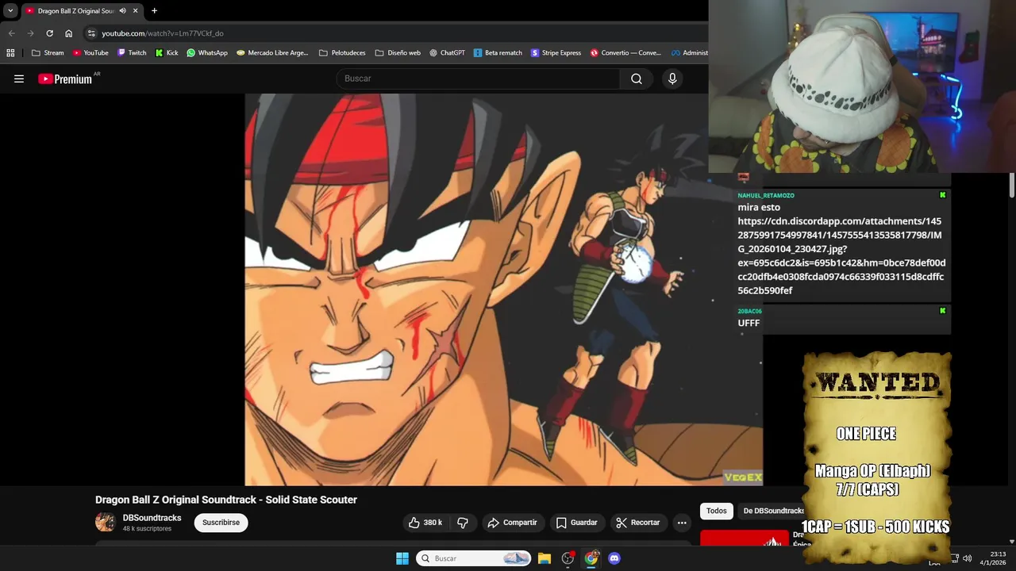Open the YouTube bookmark
The image size is (1016, 571).
[x=90, y=53]
